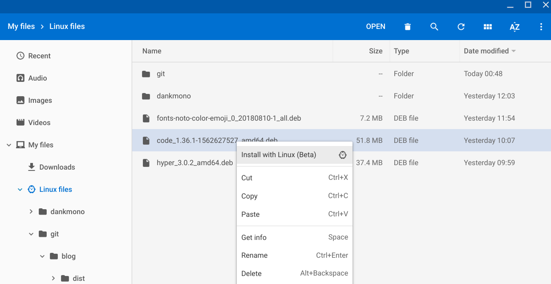This screenshot has height=284, width=551.
Task: Open the AZ sort options icon
Action: point(515,27)
